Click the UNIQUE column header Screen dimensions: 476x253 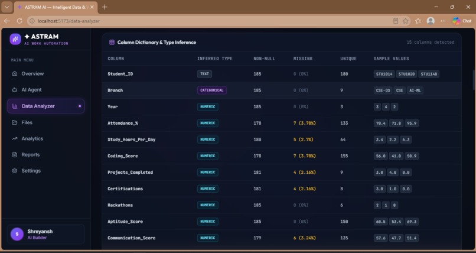[348, 59]
